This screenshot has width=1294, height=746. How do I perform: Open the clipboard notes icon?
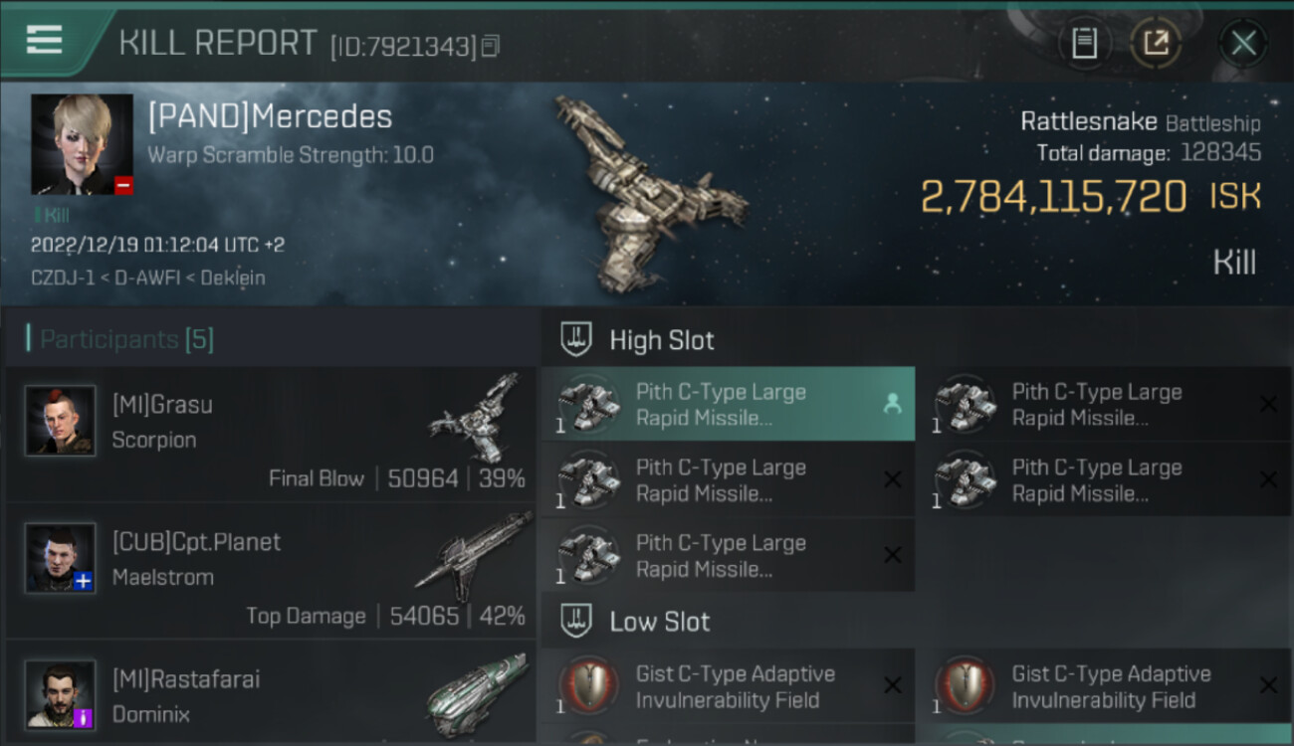tap(1084, 43)
